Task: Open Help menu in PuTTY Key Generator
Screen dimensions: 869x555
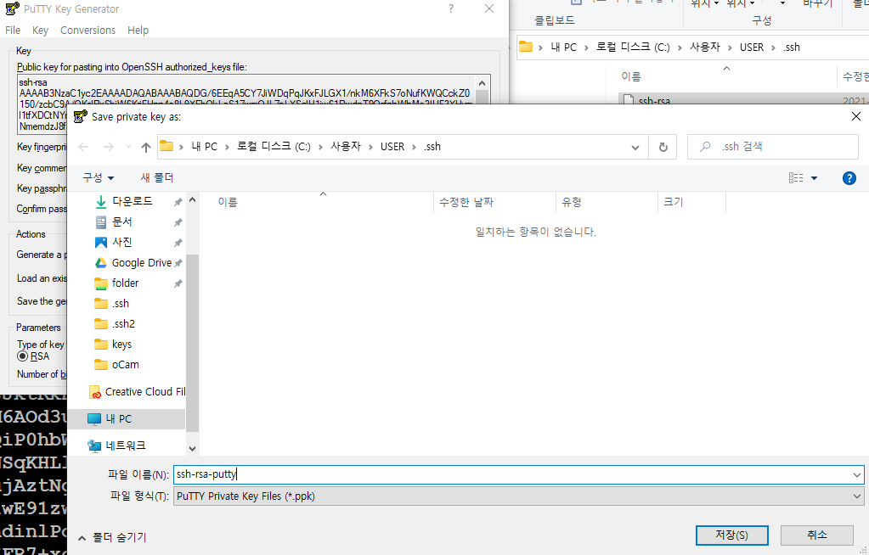Action: click(x=138, y=30)
